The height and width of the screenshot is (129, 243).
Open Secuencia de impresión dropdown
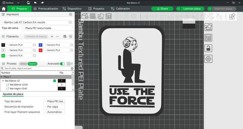(54, 107)
